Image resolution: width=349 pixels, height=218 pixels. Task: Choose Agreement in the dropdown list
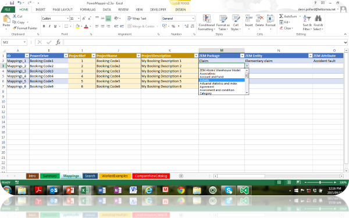pyautogui.click(x=222, y=87)
